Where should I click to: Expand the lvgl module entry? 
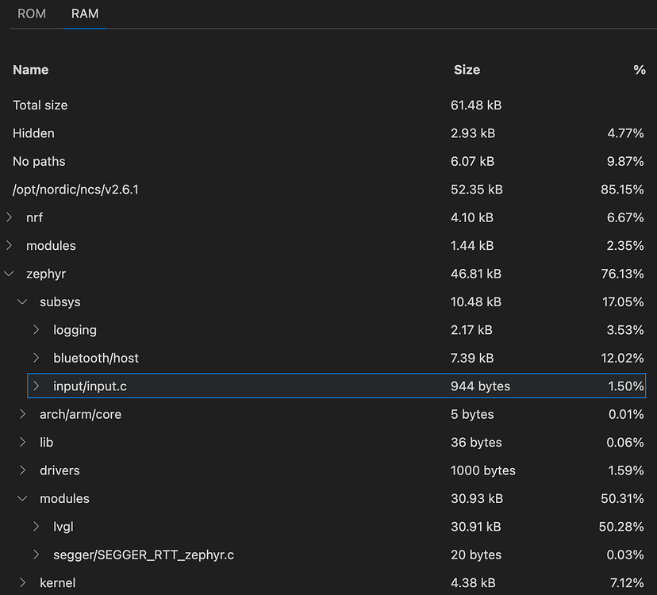36,527
